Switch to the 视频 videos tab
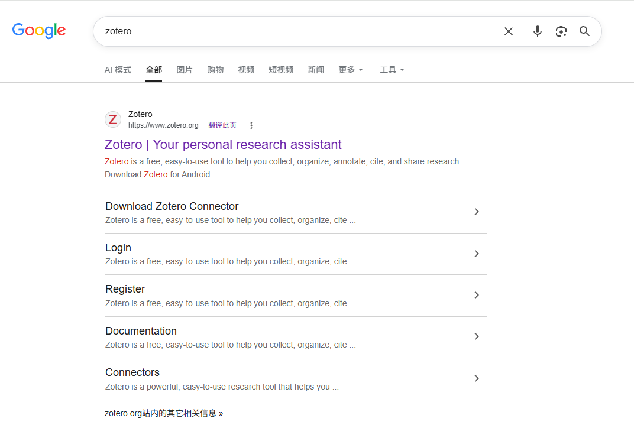The image size is (634, 428). pos(246,70)
